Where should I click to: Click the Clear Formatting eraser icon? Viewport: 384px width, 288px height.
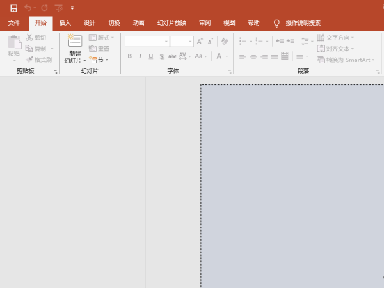(x=224, y=41)
